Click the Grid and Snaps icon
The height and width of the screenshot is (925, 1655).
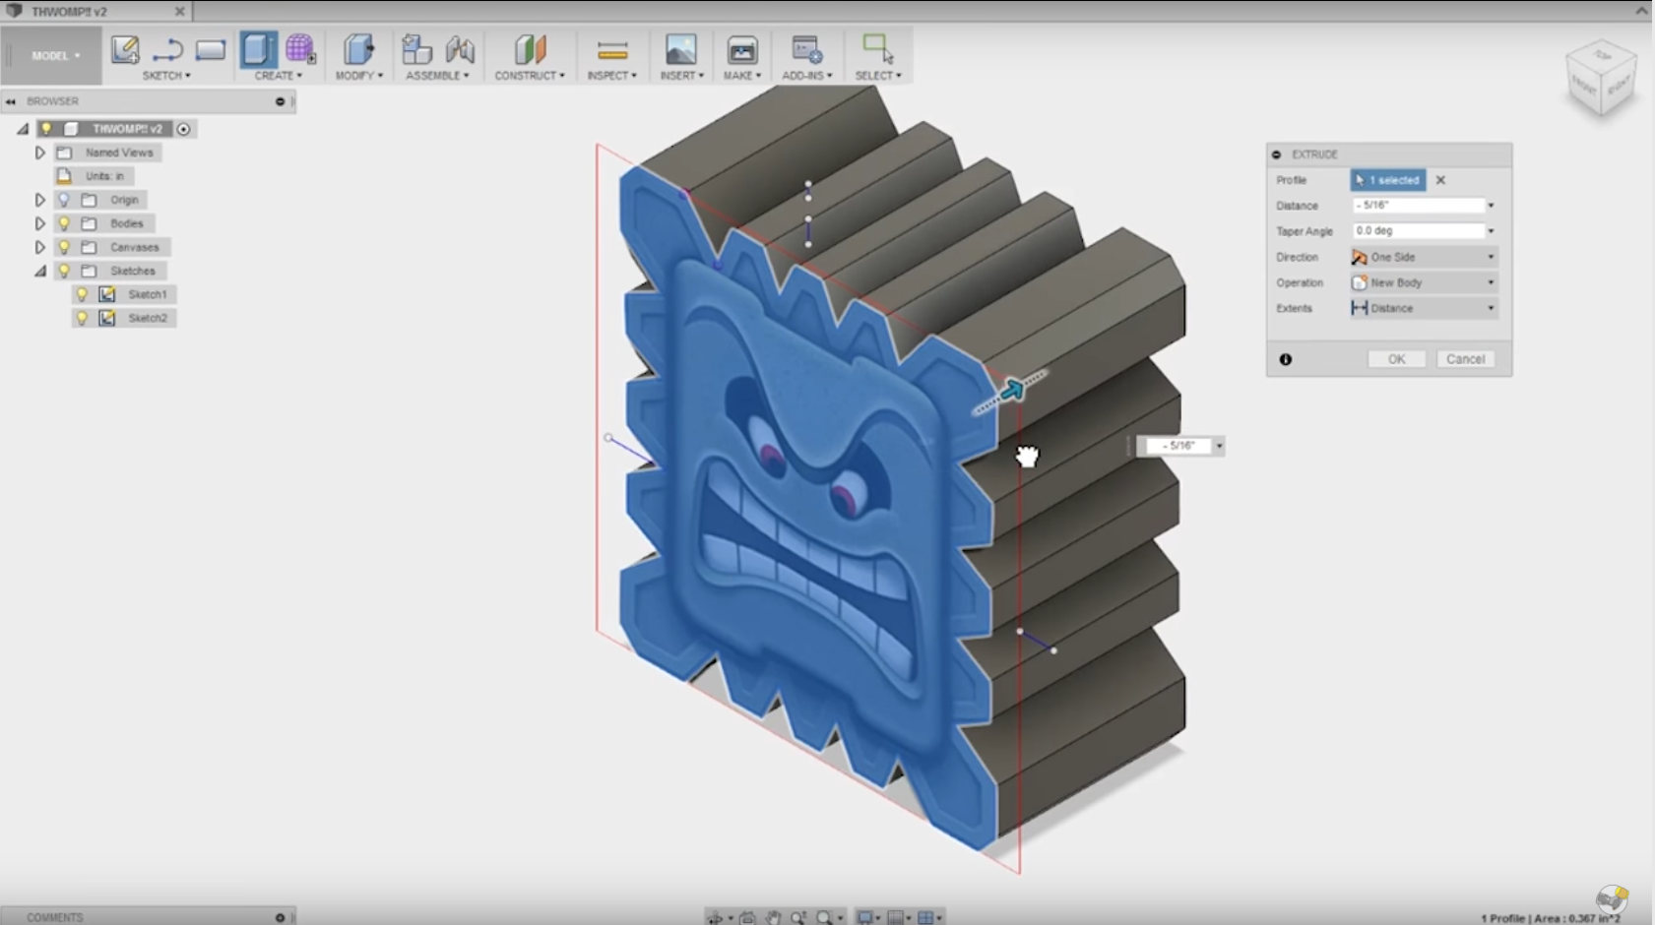(895, 917)
